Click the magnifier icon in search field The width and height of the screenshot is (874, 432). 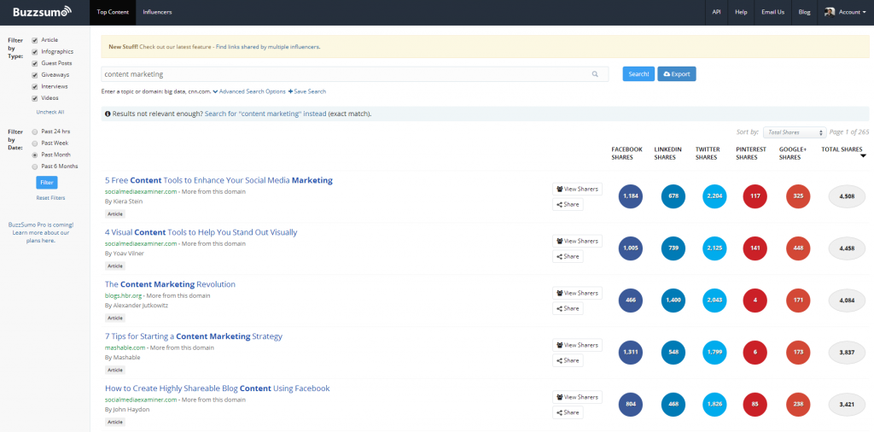[x=595, y=73]
